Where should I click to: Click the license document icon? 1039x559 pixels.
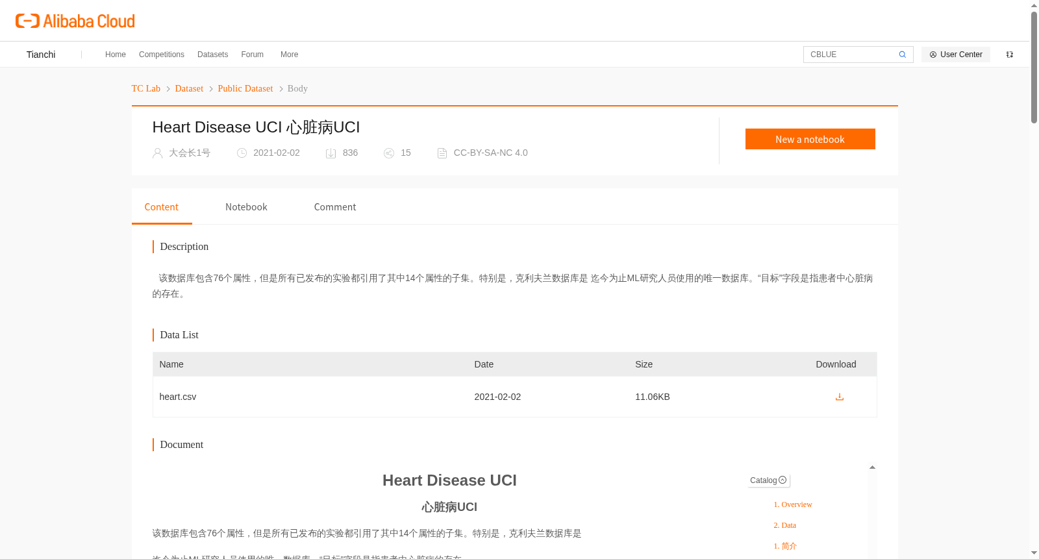pyautogui.click(x=442, y=153)
